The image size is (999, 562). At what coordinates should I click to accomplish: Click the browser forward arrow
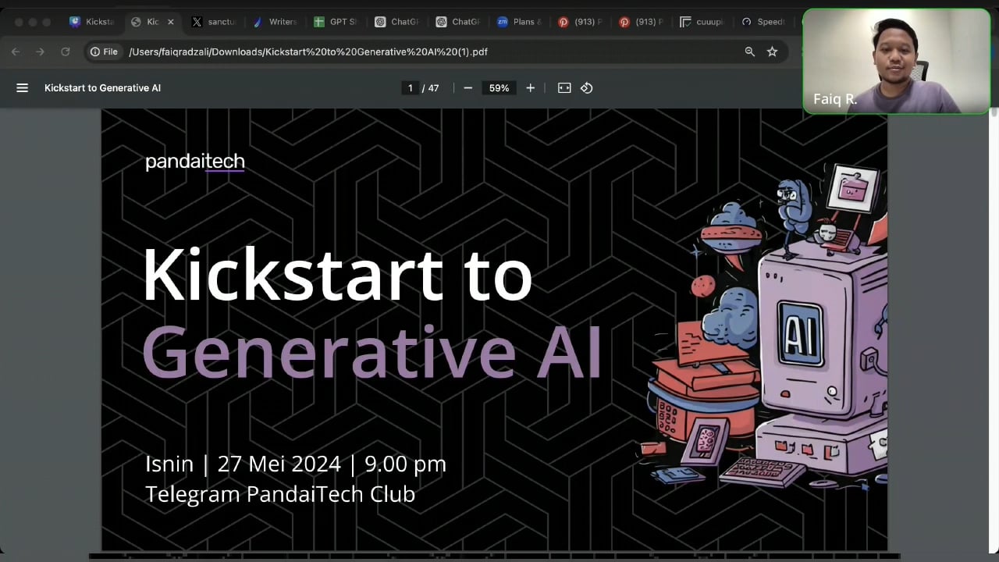[x=41, y=52]
